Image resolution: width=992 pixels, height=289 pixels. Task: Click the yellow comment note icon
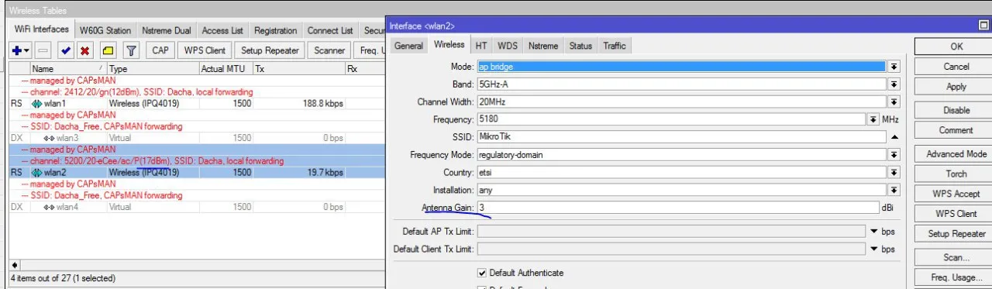point(108,50)
